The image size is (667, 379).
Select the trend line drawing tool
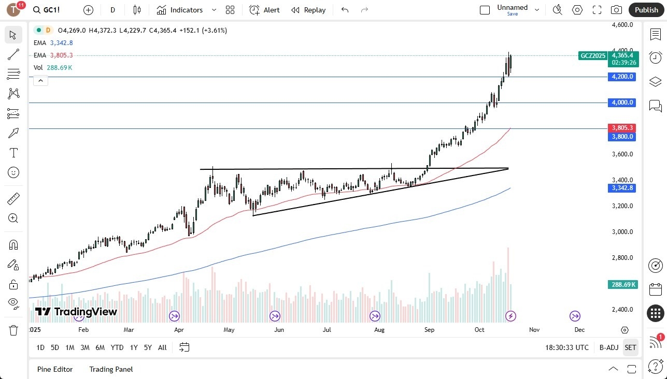(x=13, y=54)
